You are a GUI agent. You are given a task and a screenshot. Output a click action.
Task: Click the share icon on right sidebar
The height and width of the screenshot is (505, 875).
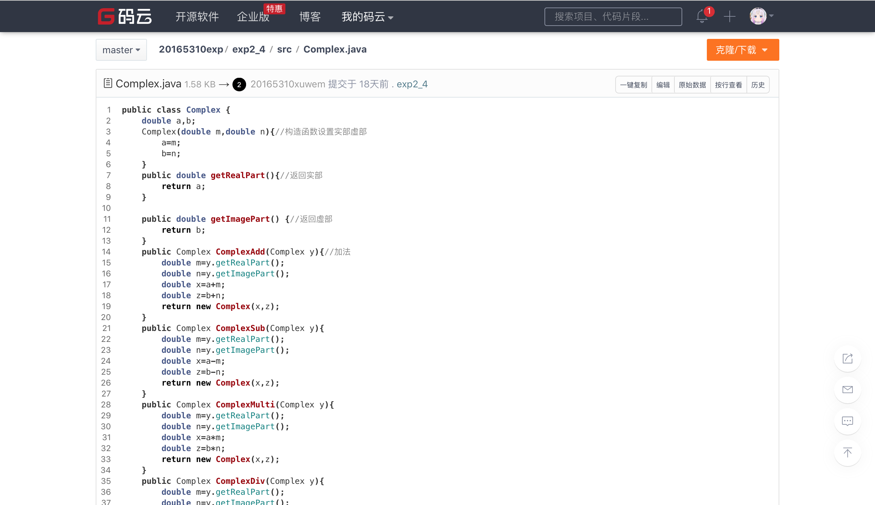(x=847, y=358)
